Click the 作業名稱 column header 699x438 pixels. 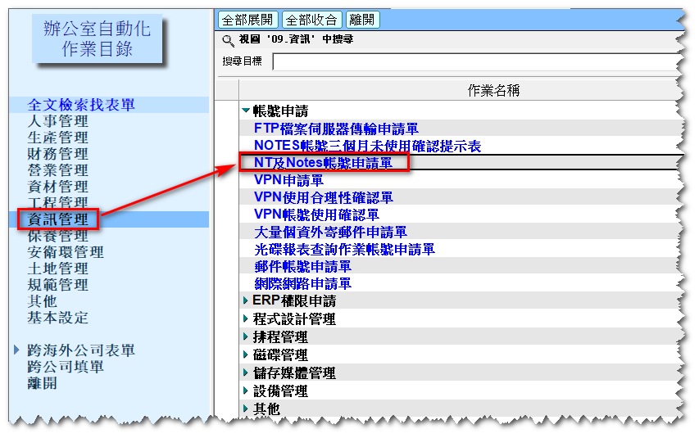(493, 90)
